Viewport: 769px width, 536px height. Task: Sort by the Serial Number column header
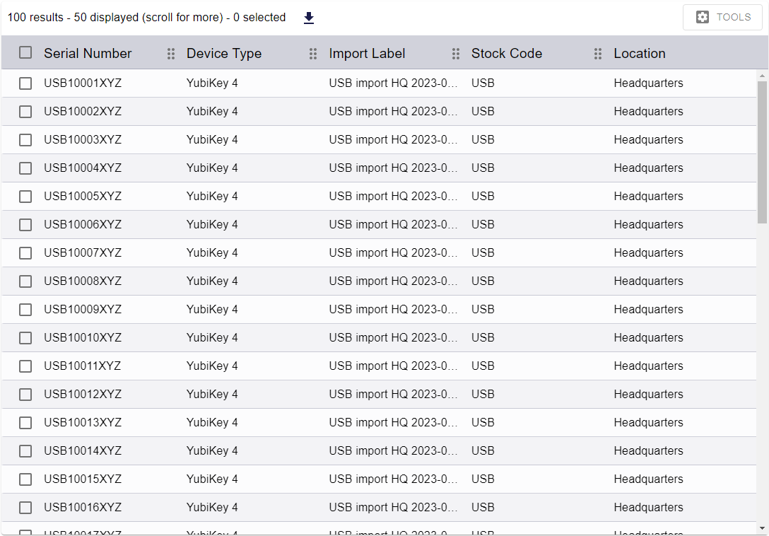[88, 53]
